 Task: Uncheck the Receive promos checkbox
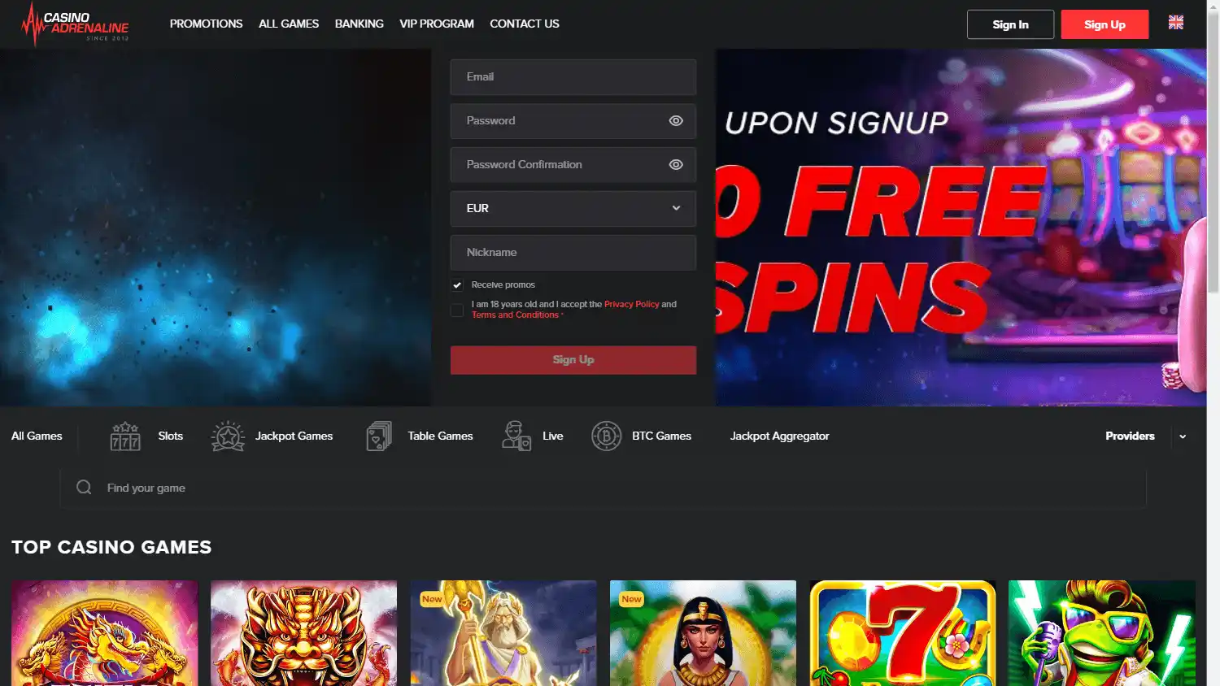tap(457, 285)
